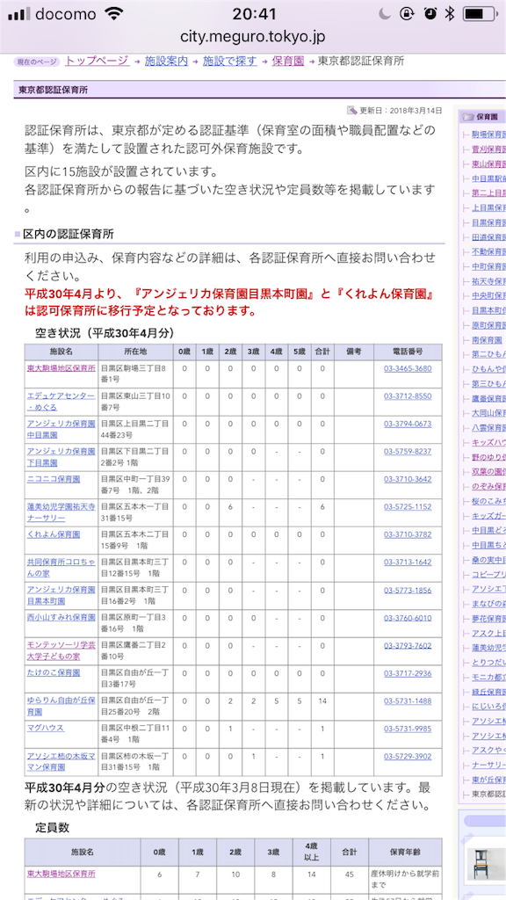Tap the alarm clock status icon
Image resolution: width=506 pixels, height=900 pixels.
click(x=429, y=14)
